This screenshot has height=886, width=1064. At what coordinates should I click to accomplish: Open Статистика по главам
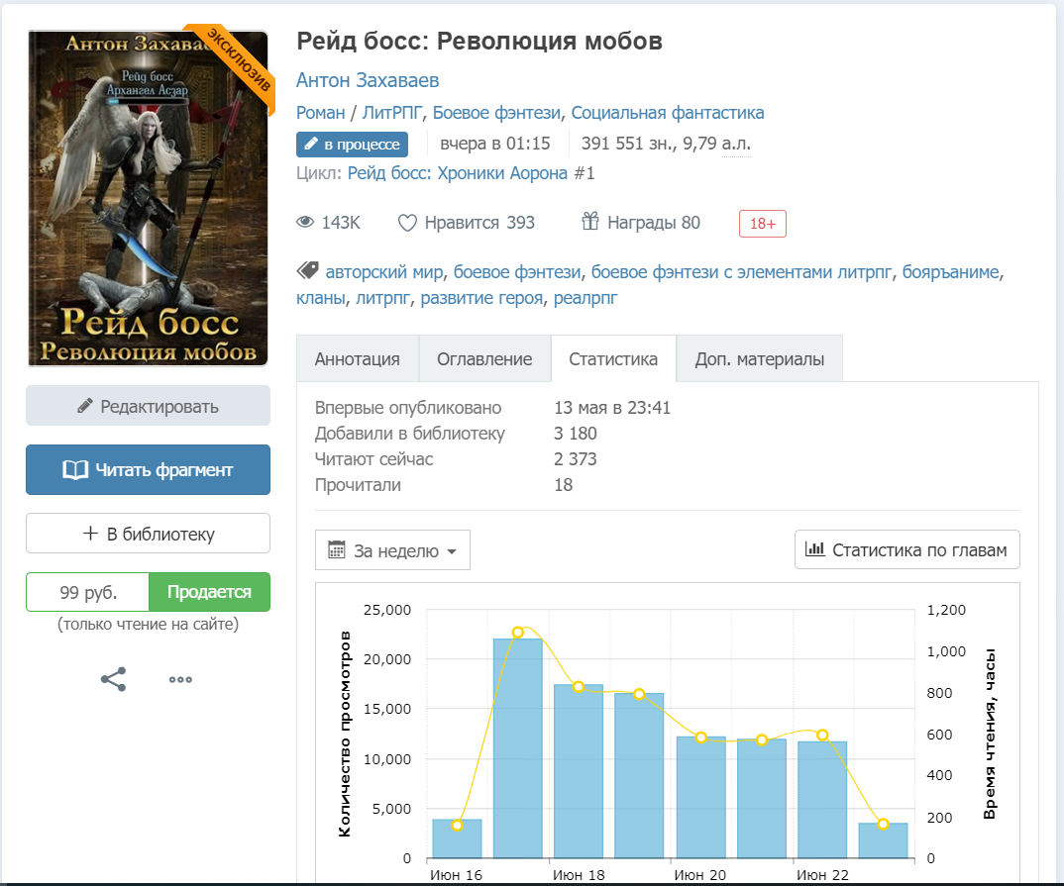click(906, 550)
